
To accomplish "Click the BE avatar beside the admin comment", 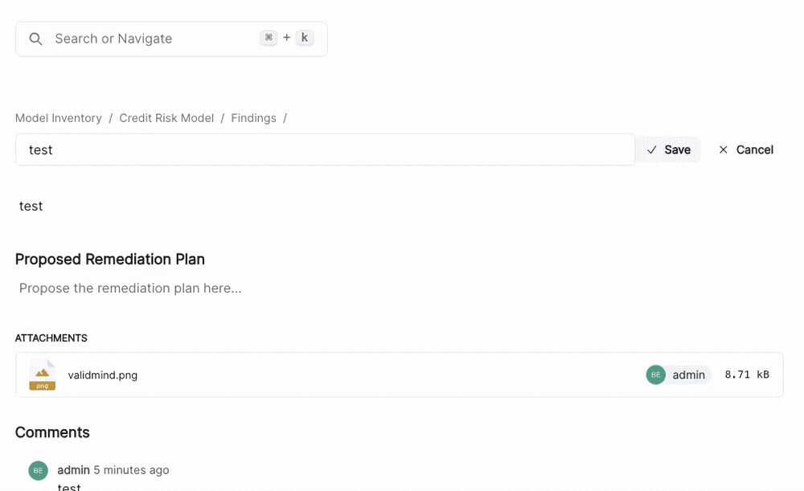I will 38,470.
